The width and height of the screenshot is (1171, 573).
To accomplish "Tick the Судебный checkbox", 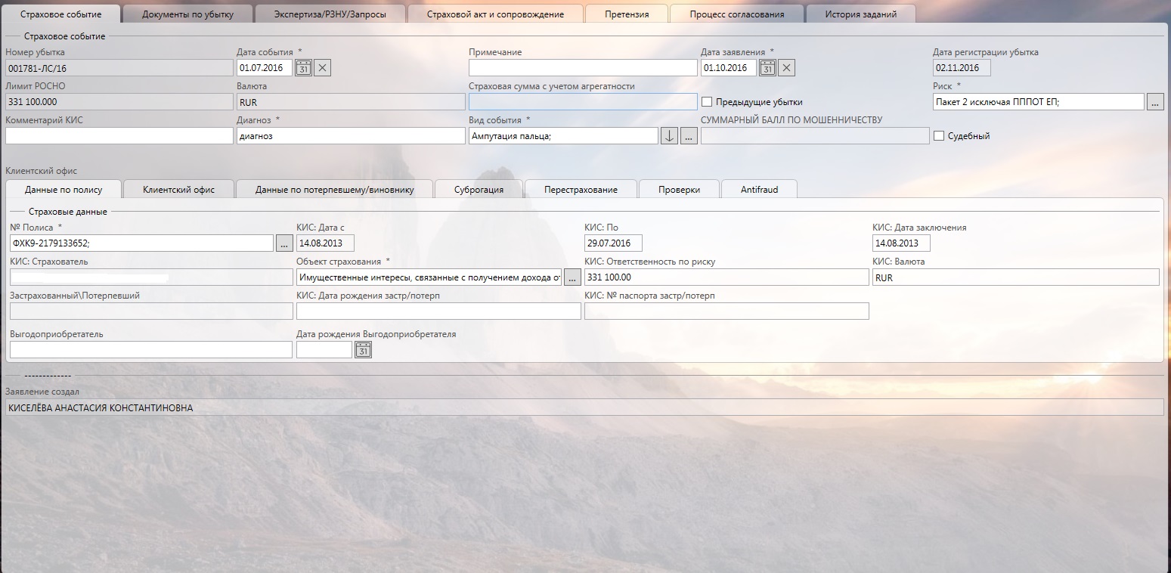I will coord(939,136).
